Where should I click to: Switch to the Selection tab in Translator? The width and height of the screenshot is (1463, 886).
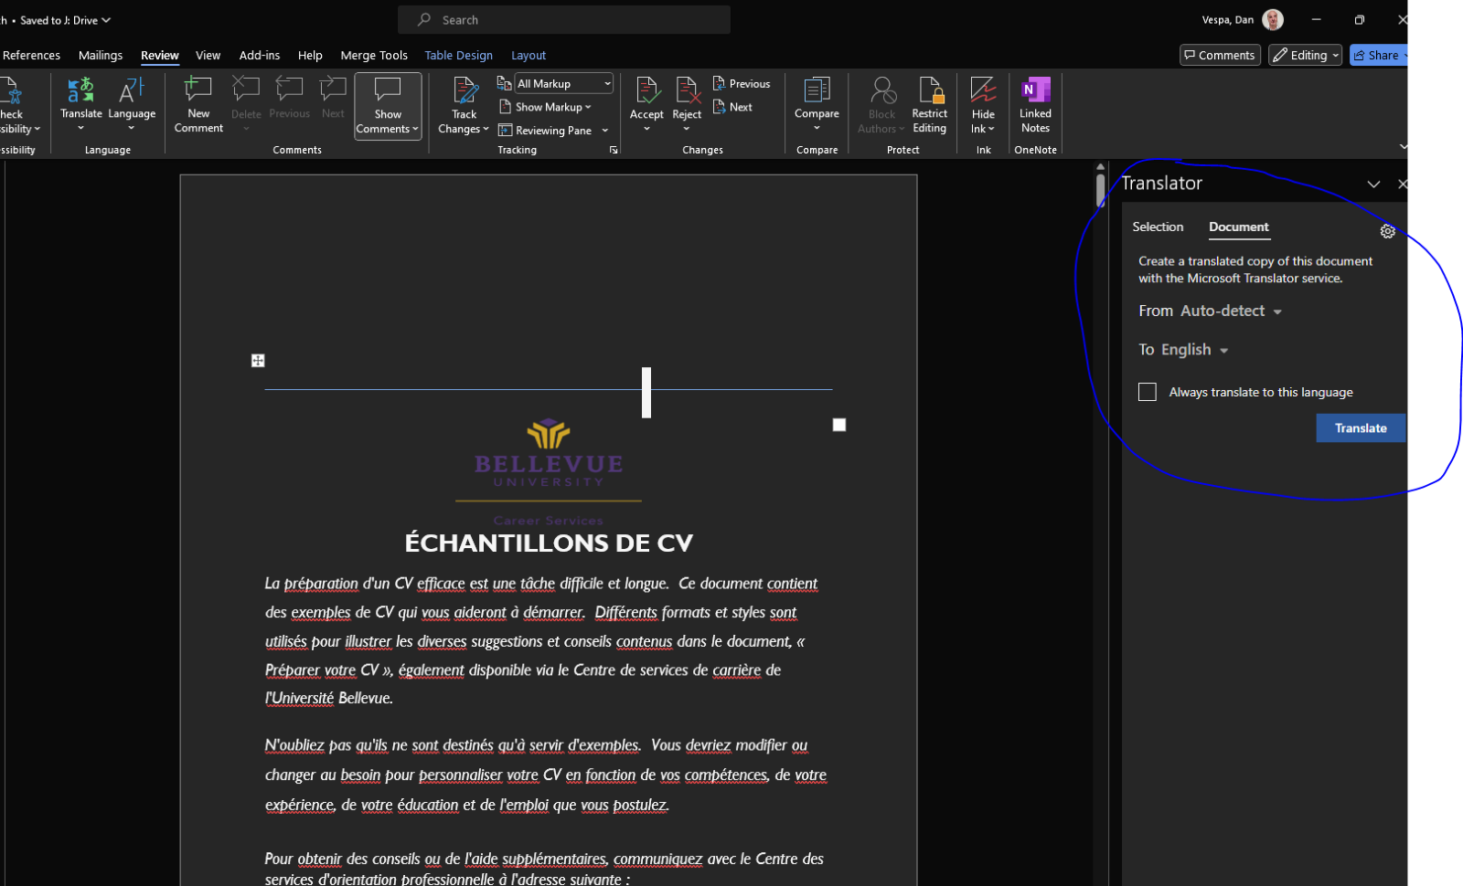(x=1158, y=227)
